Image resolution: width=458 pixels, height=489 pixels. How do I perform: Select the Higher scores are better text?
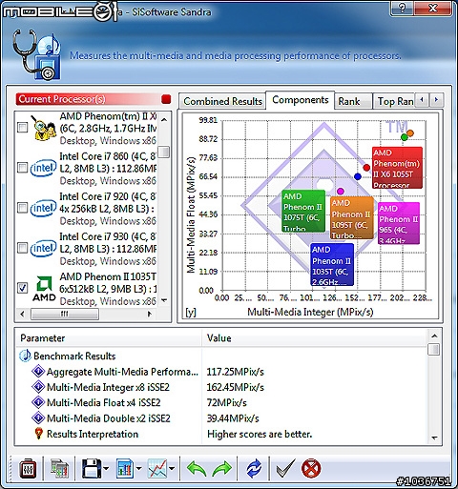[260, 434]
